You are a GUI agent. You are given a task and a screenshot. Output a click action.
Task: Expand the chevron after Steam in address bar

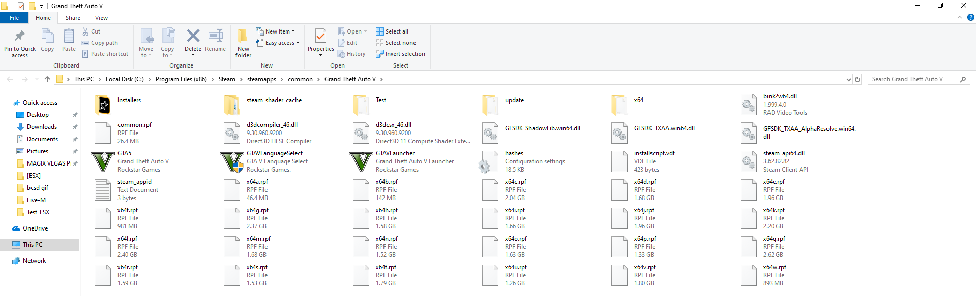point(241,79)
